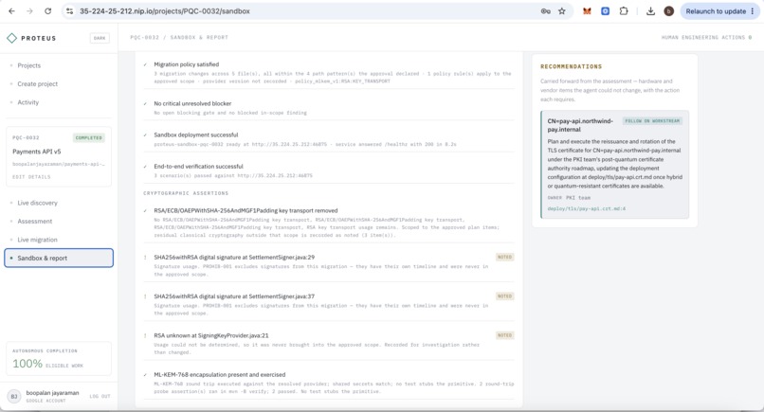Click warning mark beside SigningKeyProvider.java:21

pyautogui.click(x=145, y=335)
